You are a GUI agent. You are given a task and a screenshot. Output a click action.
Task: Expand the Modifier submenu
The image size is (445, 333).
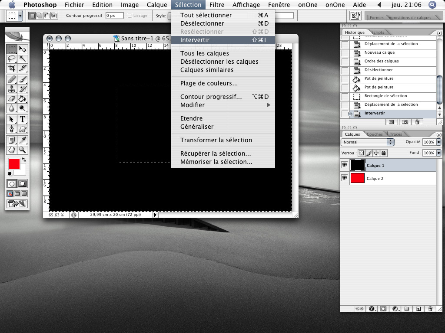click(223, 105)
